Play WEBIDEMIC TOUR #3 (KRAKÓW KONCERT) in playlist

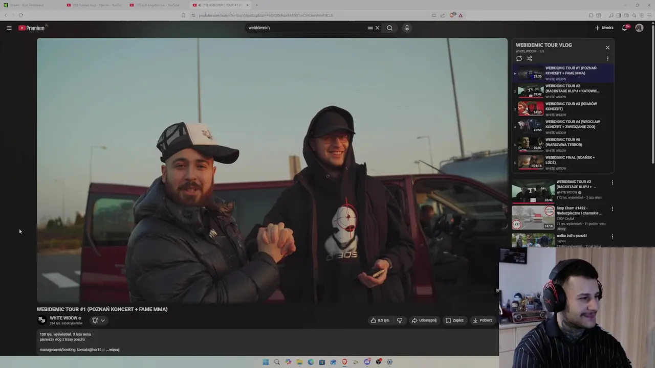pos(563,109)
